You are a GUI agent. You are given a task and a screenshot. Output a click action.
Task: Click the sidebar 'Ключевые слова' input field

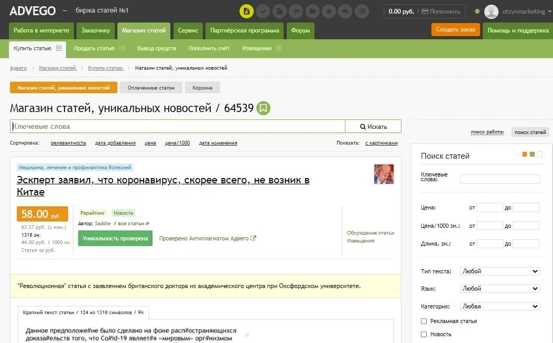tap(500, 179)
